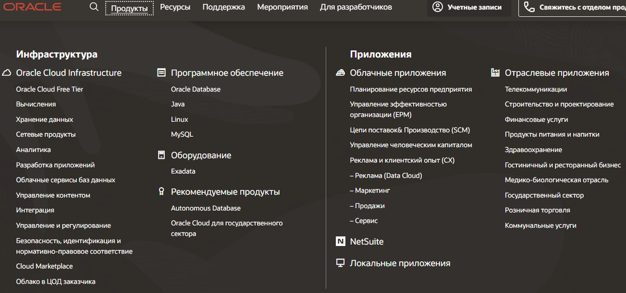Click the industry icon beside Отраслевые приложения
626x293 pixels.
tap(495, 73)
